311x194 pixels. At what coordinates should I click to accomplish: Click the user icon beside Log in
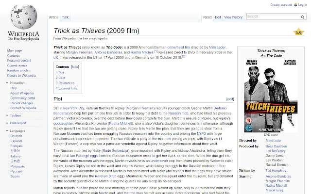[295, 4]
